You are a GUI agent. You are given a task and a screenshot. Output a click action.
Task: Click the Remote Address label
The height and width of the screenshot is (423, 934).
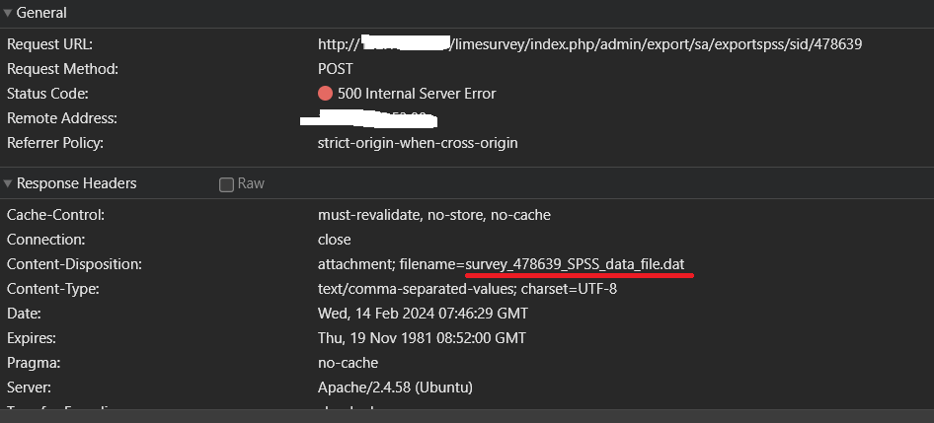coord(62,118)
